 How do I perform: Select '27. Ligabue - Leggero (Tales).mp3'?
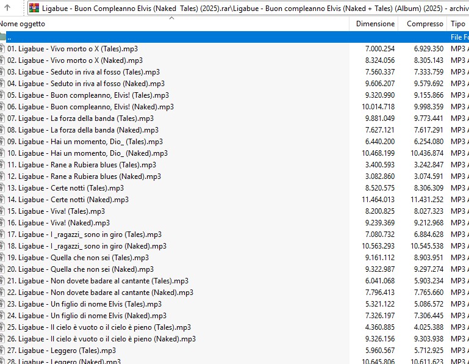[62, 351]
